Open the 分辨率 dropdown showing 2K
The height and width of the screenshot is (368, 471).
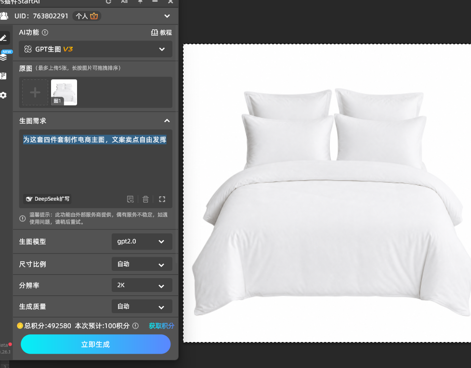(x=142, y=285)
